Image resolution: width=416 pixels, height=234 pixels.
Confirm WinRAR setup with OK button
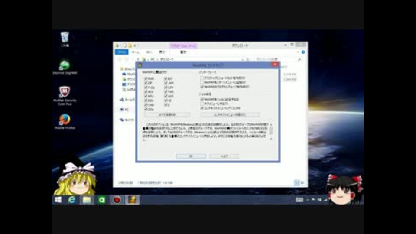click(x=191, y=156)
